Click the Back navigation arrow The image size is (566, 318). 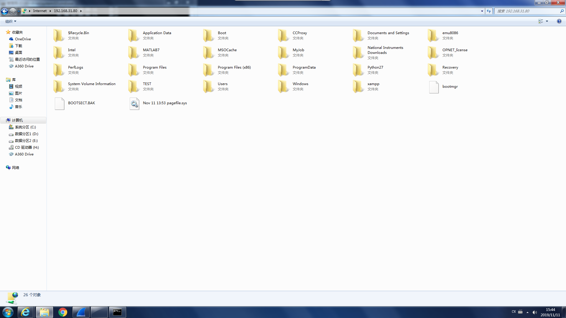pos(4,11)
